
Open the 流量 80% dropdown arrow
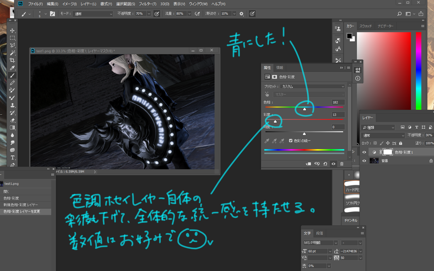coord(189,14)
